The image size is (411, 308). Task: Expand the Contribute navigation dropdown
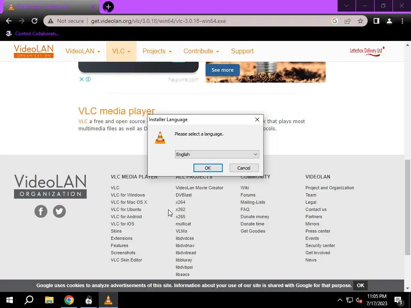(x=201, y=51)
